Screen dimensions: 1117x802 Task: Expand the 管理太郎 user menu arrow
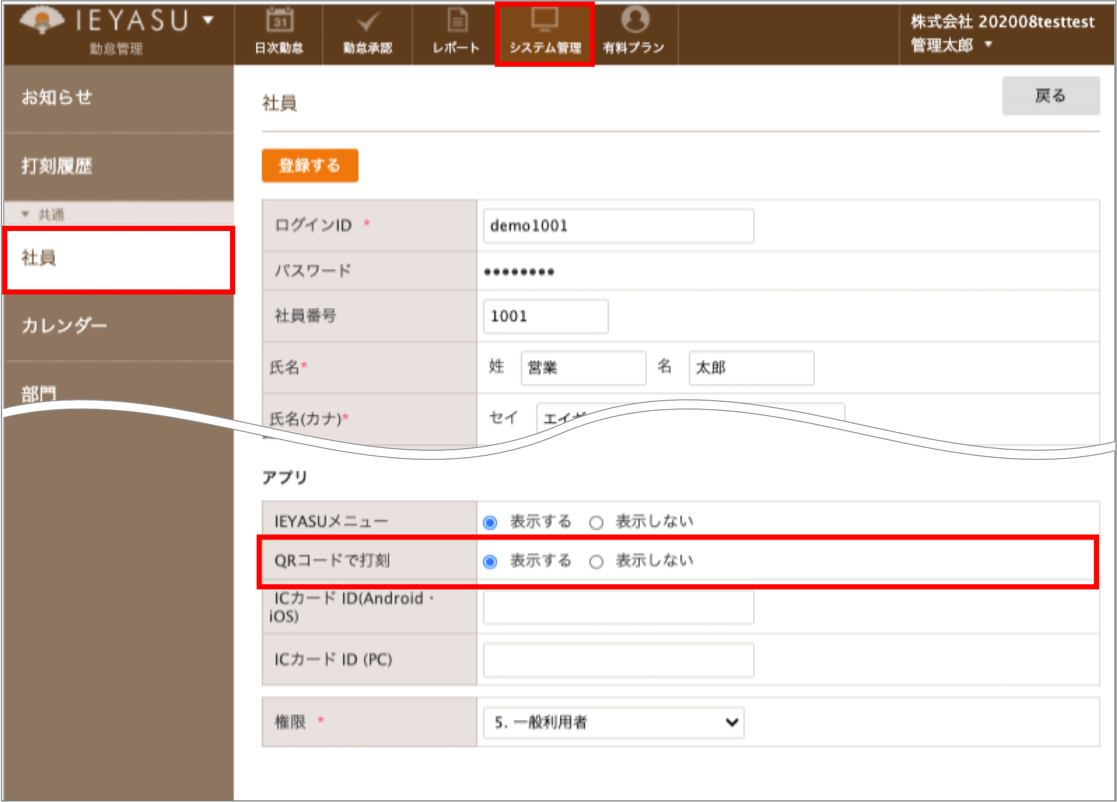point(988,44)
